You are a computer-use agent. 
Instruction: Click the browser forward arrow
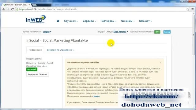coord(8,9)
